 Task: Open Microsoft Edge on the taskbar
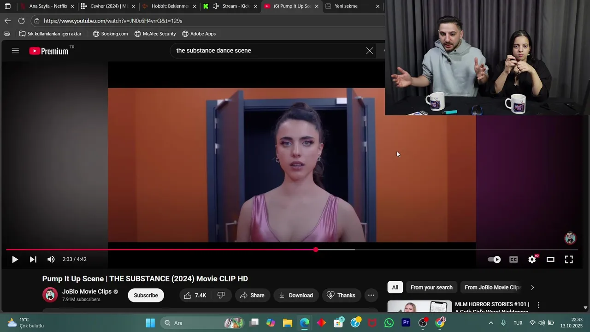[305, 323]
